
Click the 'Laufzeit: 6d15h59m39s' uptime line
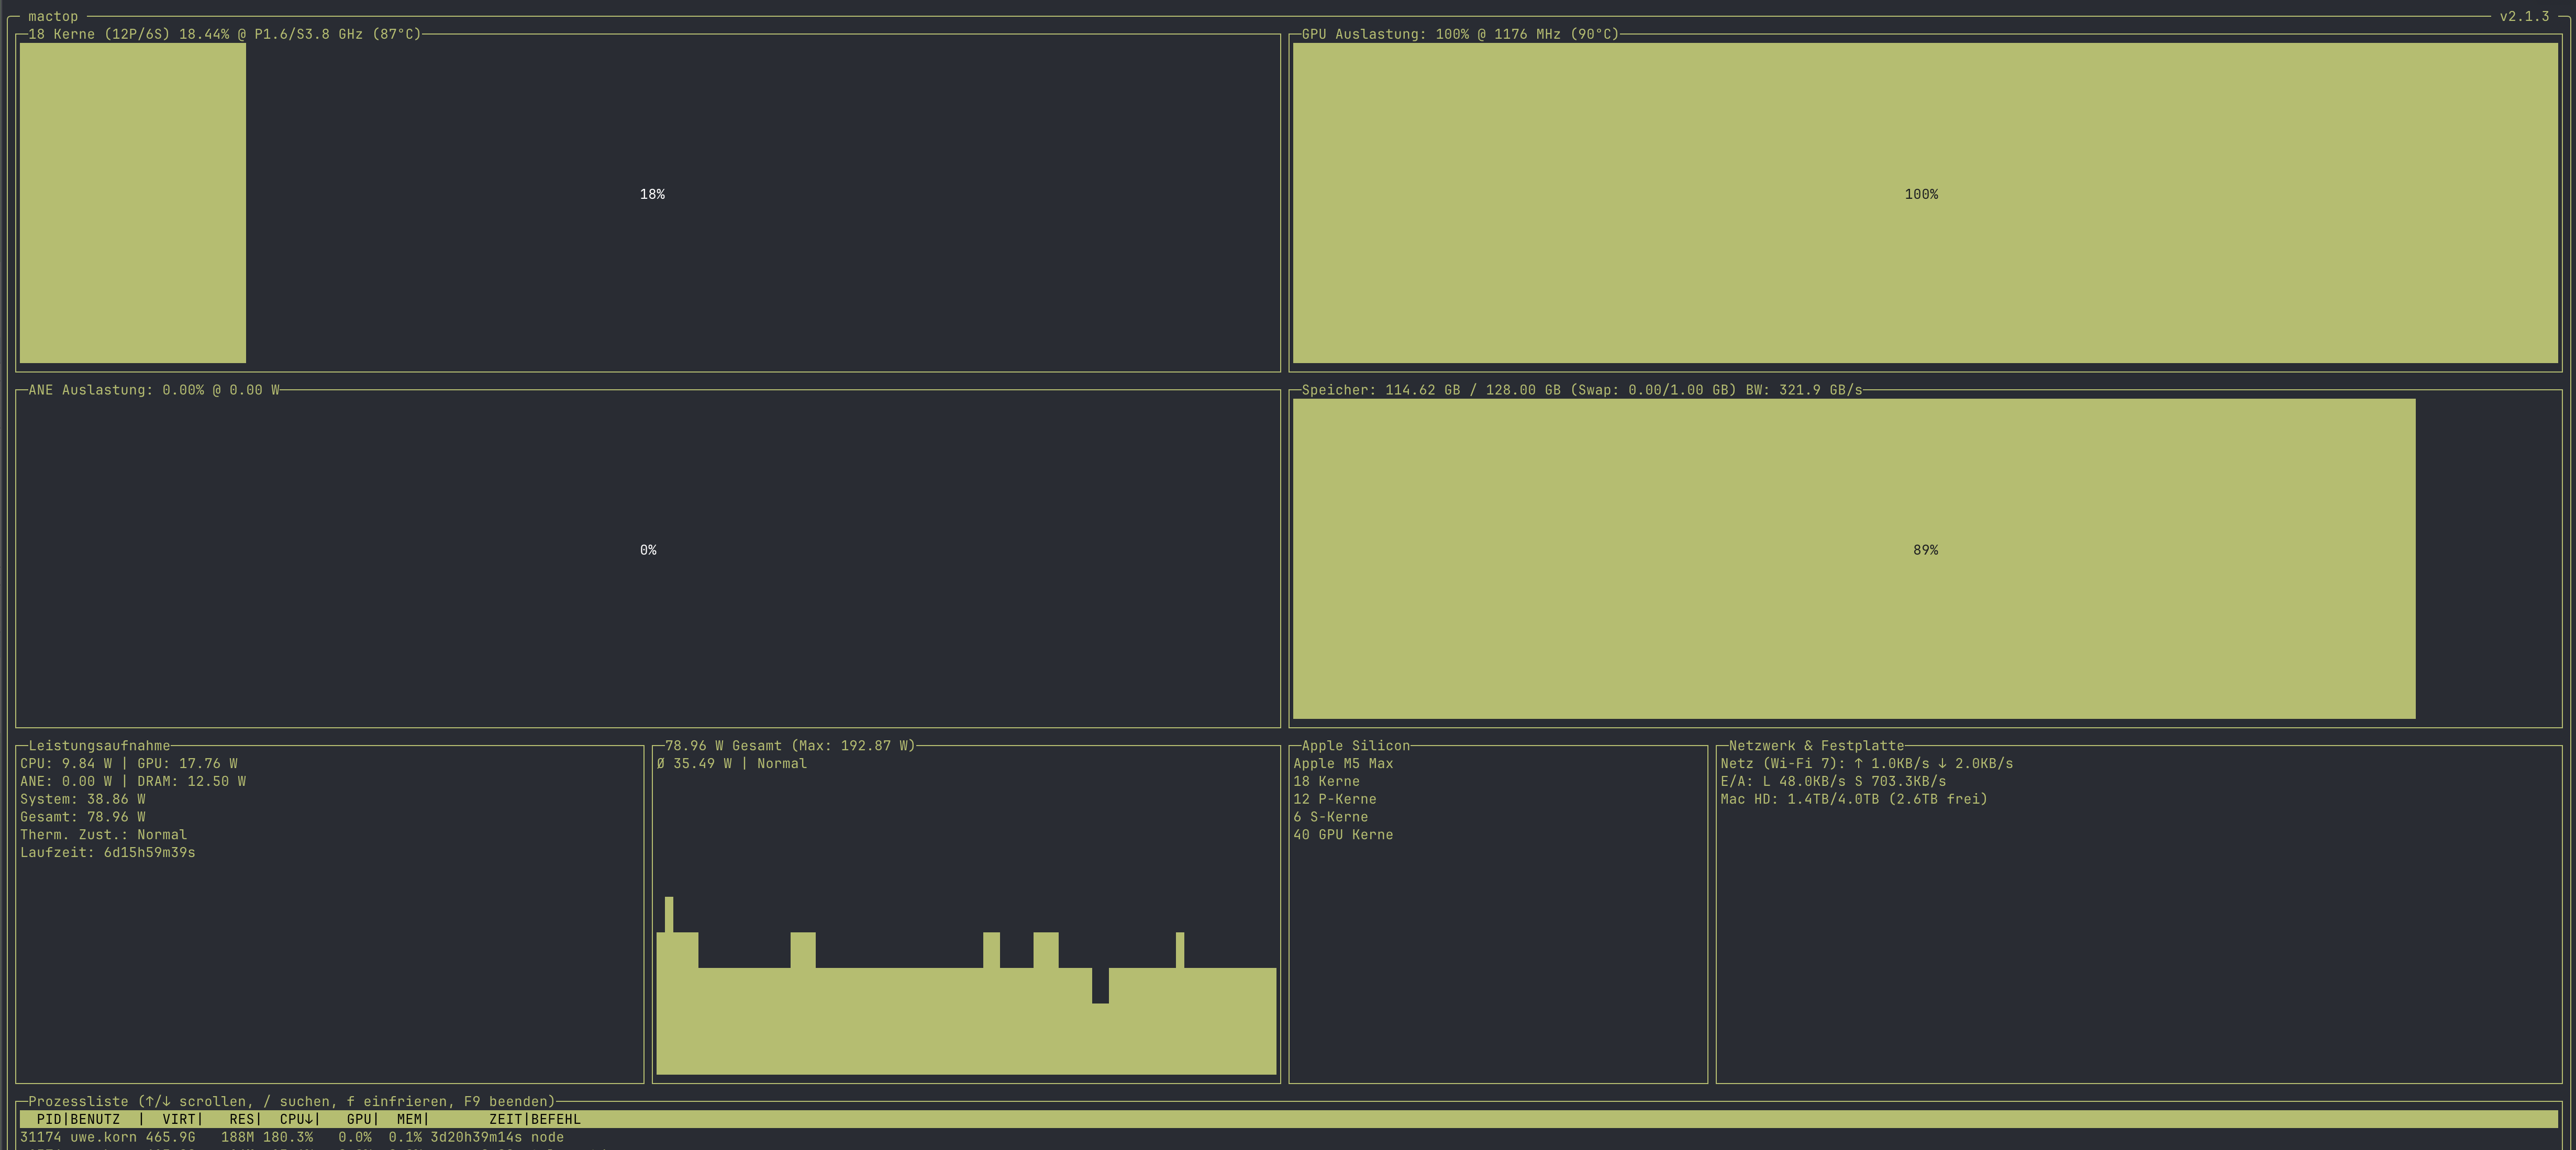[108, 853]
